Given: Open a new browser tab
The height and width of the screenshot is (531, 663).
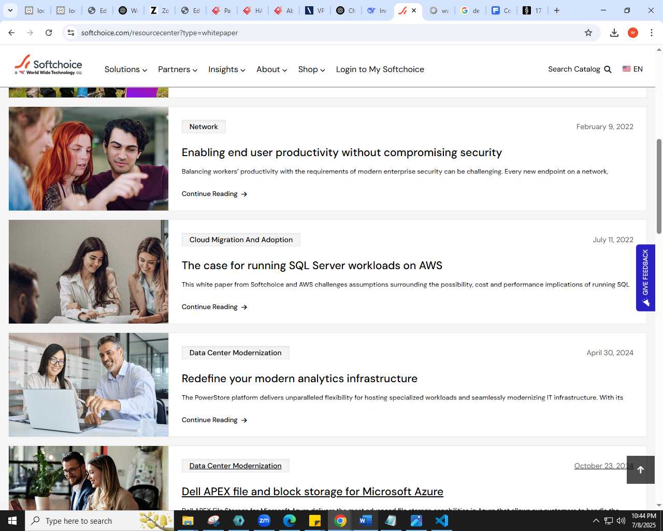Looking at the screenshot, I should pyautogui.click(x=557, y=10).
